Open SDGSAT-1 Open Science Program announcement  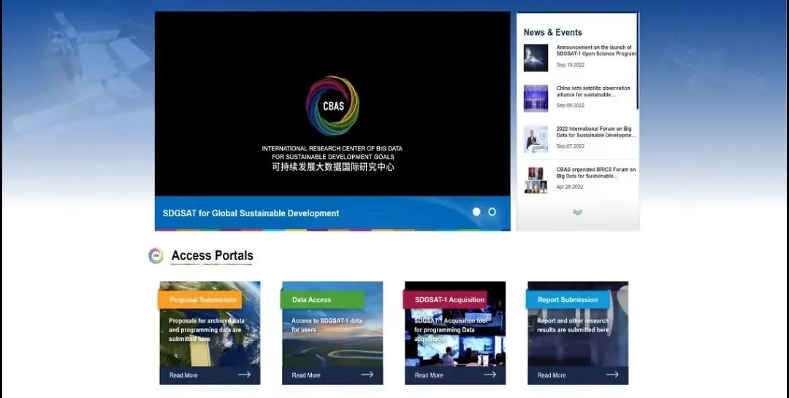click(x=596, y=50)
